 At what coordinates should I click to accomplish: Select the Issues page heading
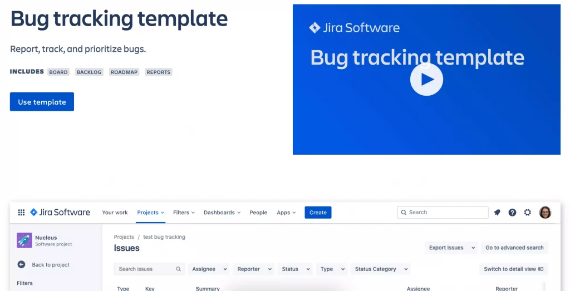[126, 248]
